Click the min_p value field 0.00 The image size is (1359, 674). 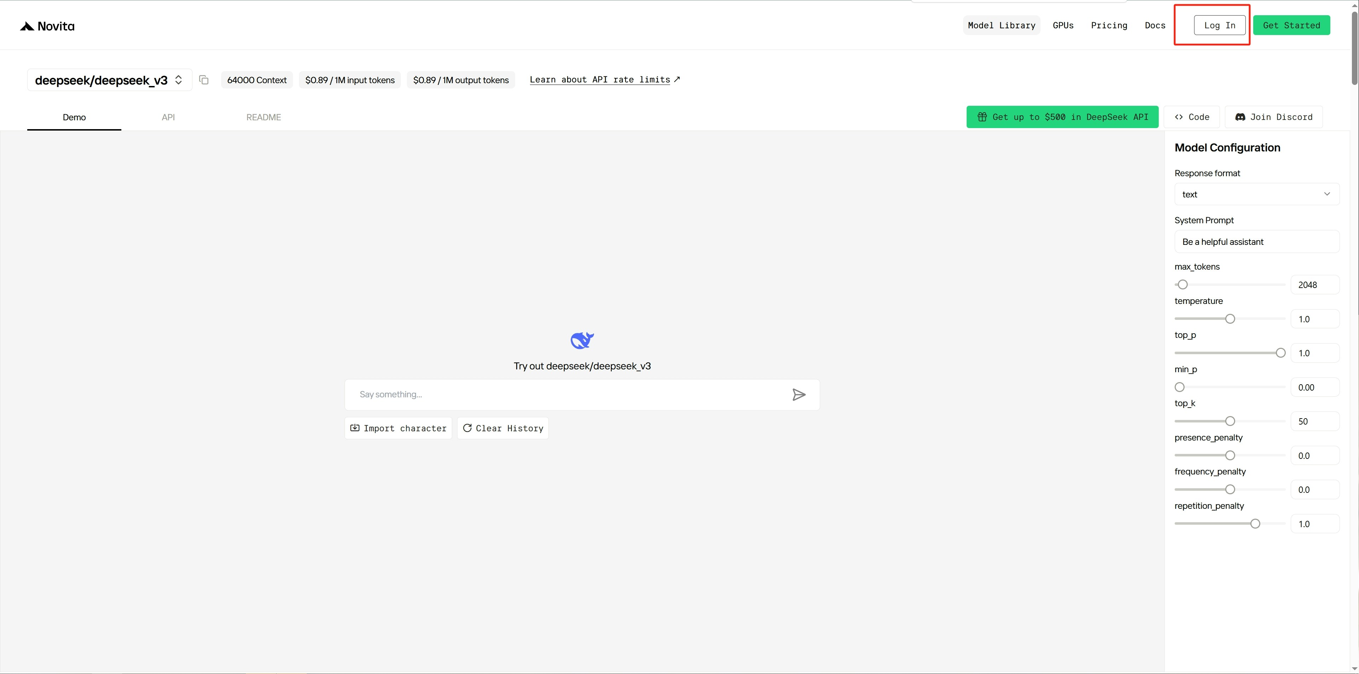[1315, 388]
